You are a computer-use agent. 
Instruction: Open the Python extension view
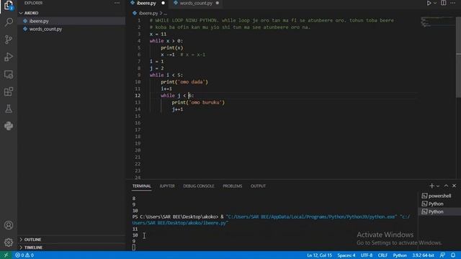9,126
